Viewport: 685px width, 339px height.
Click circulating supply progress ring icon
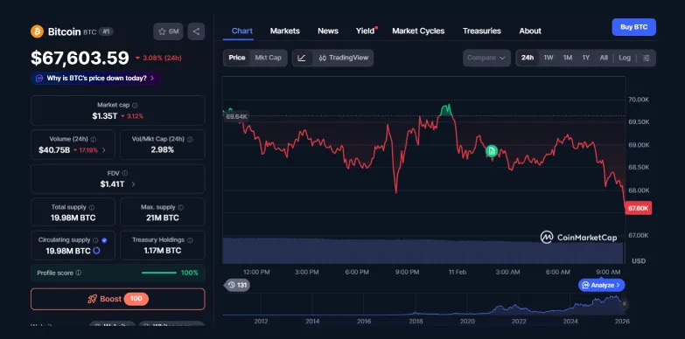coord(96,251)
